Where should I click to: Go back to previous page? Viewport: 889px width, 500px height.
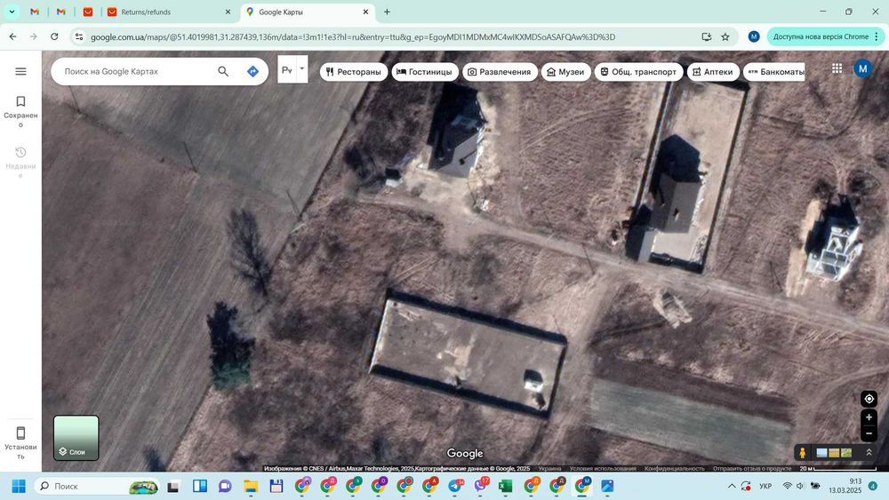coord(13,36)
